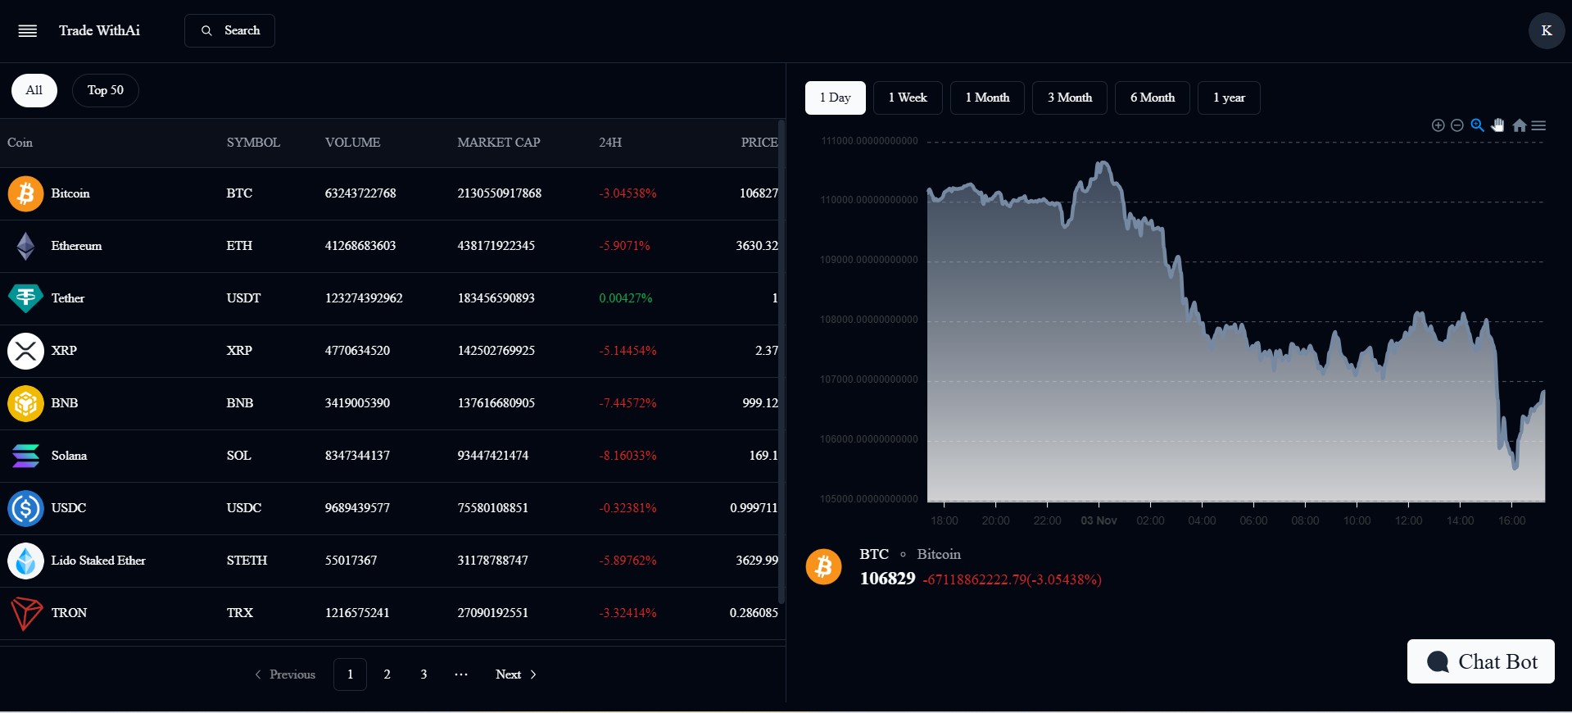Click the USDC price 0.999711

(x=754, y=508)
